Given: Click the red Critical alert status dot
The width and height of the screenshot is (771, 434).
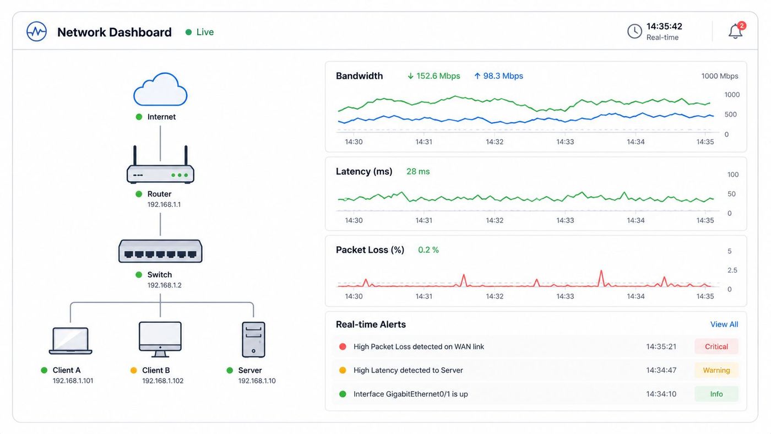Looking at the screenshot, I should point(343,346).
